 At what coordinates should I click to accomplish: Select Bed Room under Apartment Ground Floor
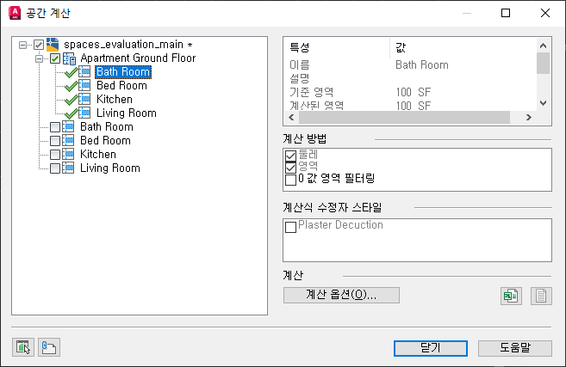pos(121,85)
